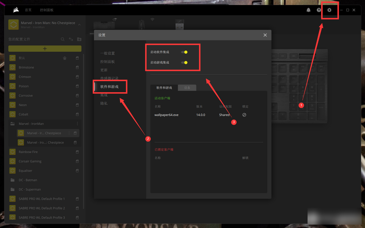Open the help question mark icon
This screenshot has height=228, width=365.
(x=319, y=10)
